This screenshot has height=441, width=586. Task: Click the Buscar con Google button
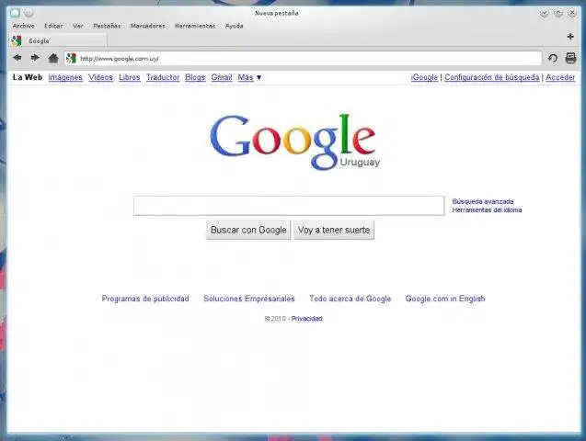tap(248, 230)
